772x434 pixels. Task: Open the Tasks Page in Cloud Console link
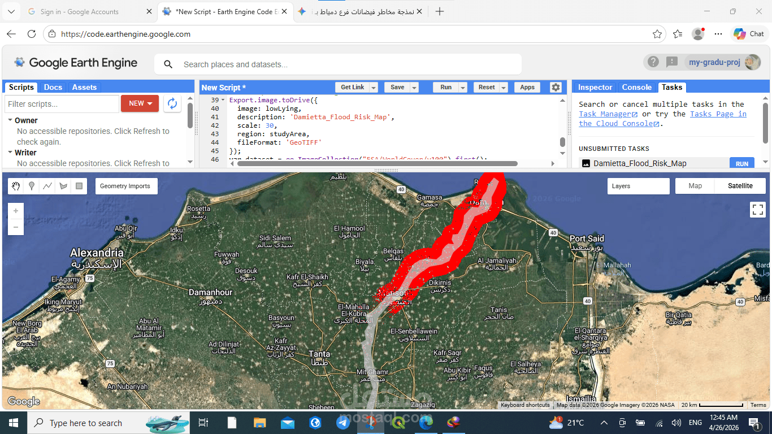pyautogui.click(x=662, y=119)
